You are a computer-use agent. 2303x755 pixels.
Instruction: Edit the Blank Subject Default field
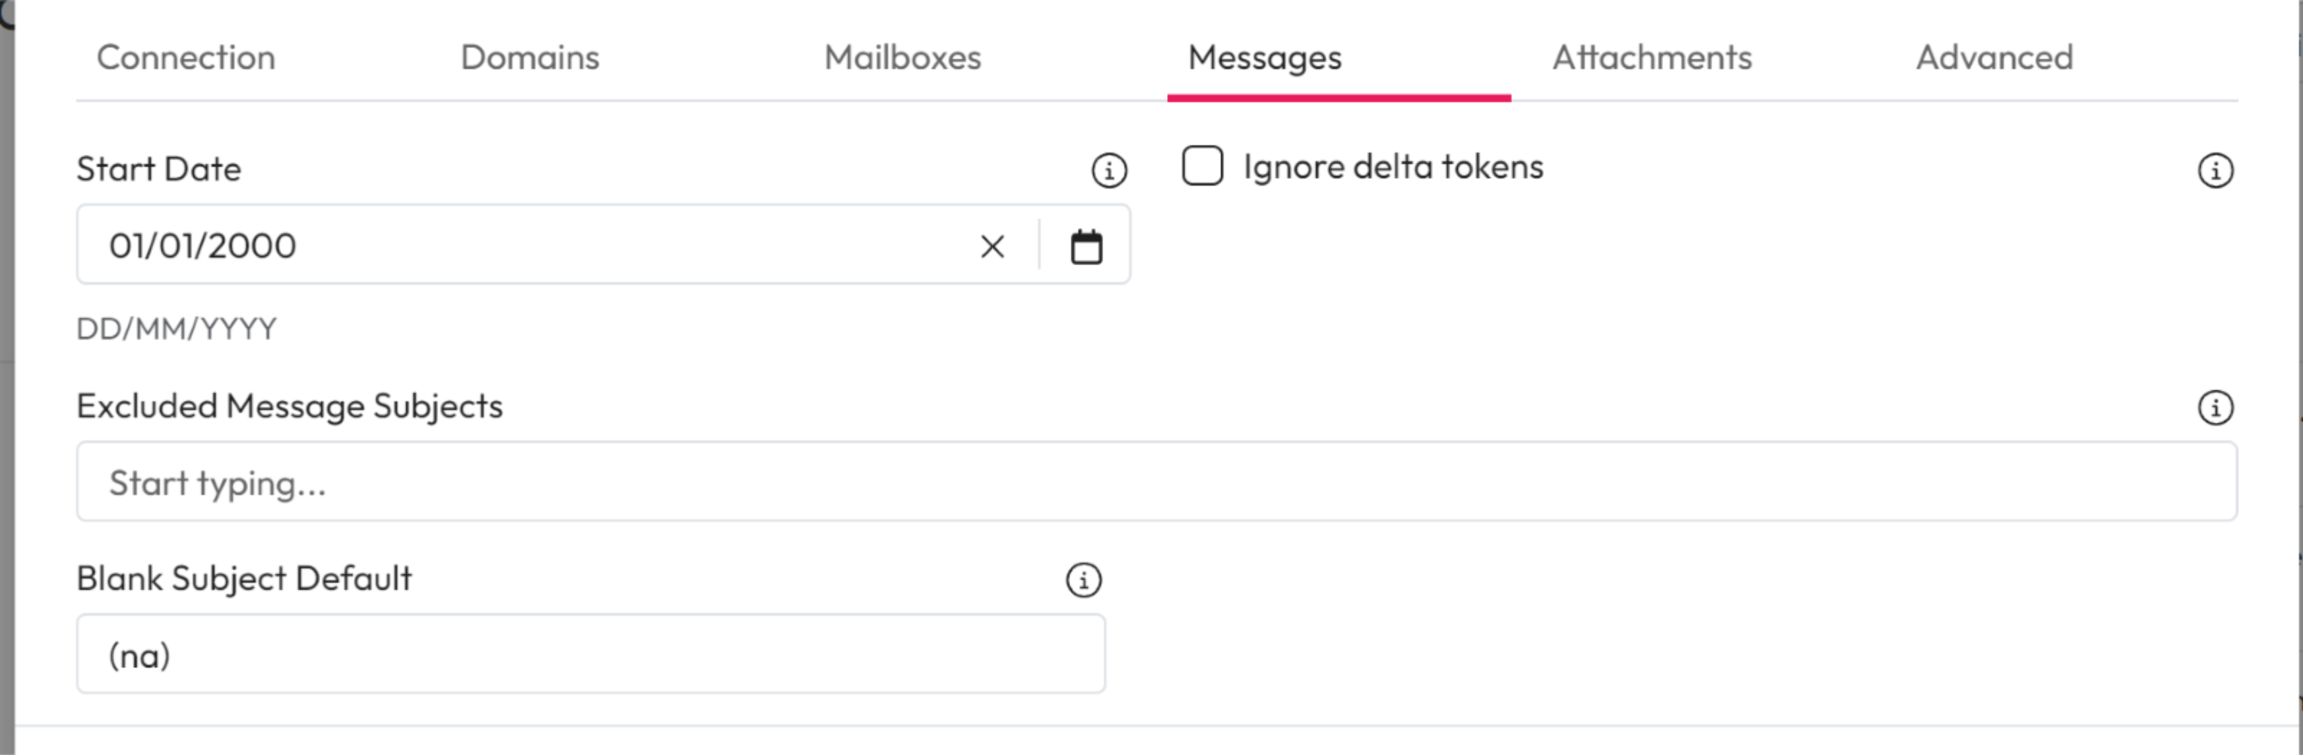coord(590,654)
